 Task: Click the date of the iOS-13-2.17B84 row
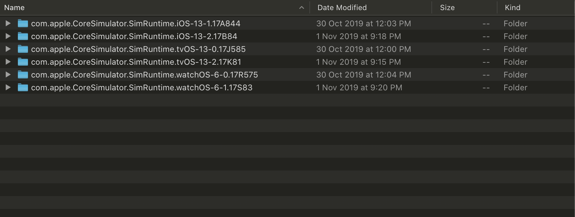359,36
